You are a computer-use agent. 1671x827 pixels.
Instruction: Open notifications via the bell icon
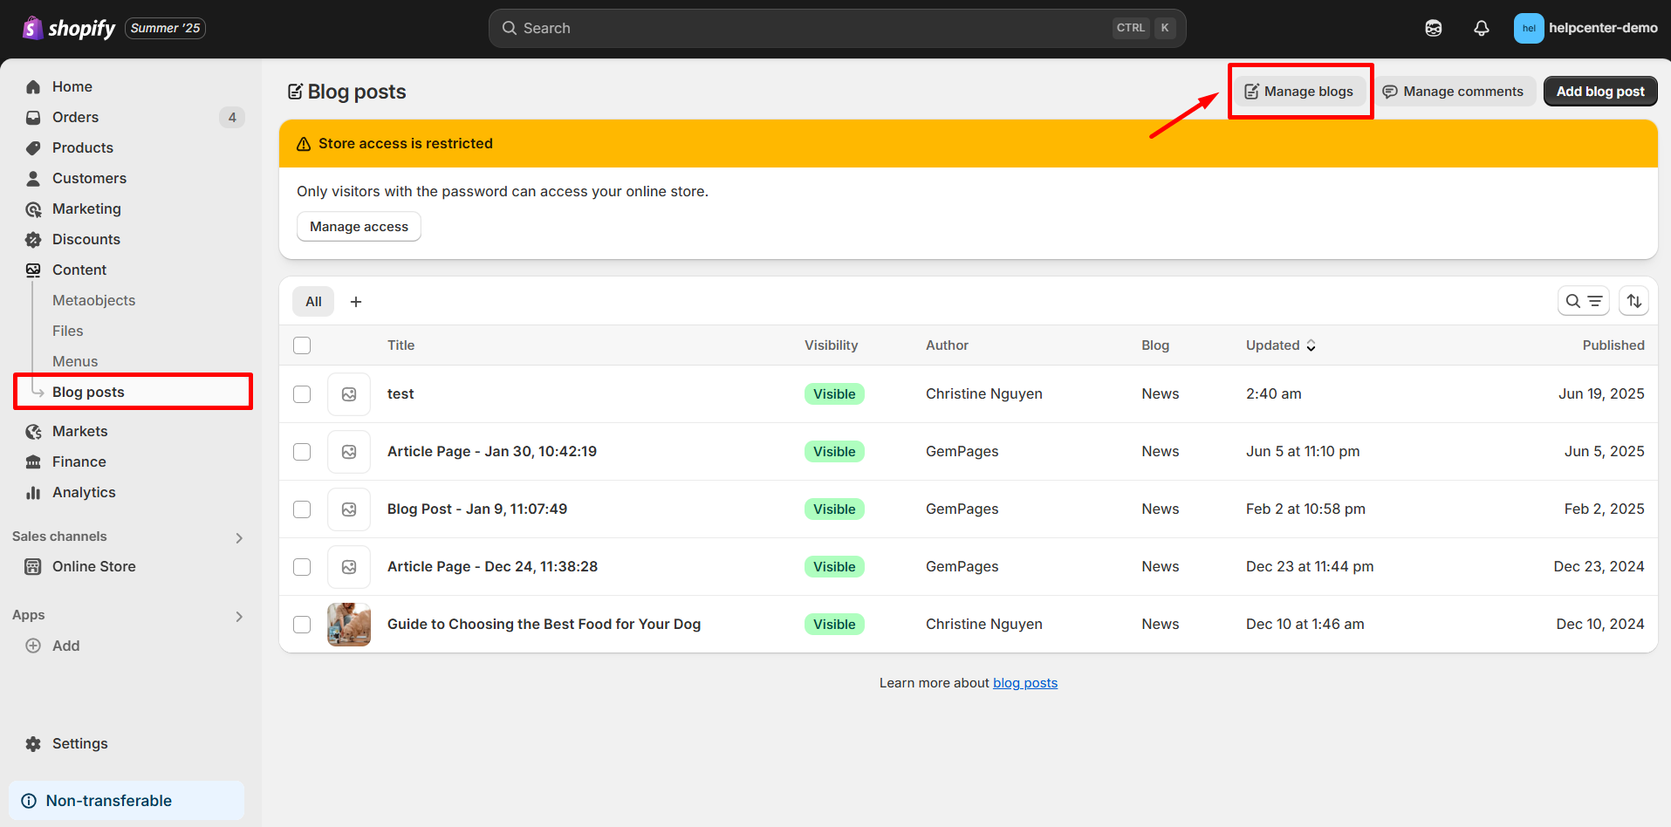pyautogui.click(x=1482, y=28)
